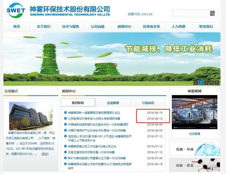This screenshot has width=226, height=174.
Task: Open the 创新·研发 banner
Action: 194,165
